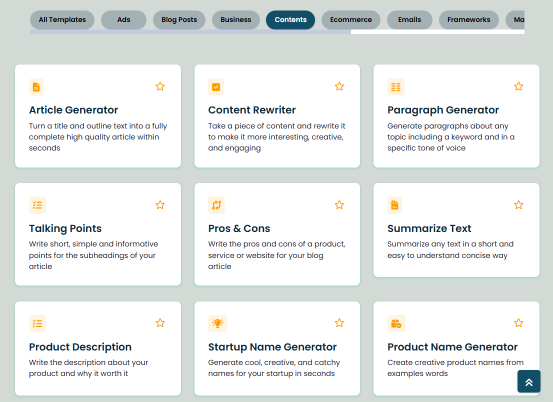Open the All Templates tab
553x402 pixels.
(x=62, y=20)
